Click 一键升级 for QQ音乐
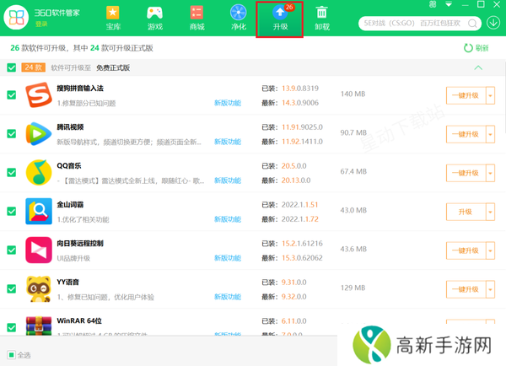Viewport: 506px width, 366px height. point(466,173)
